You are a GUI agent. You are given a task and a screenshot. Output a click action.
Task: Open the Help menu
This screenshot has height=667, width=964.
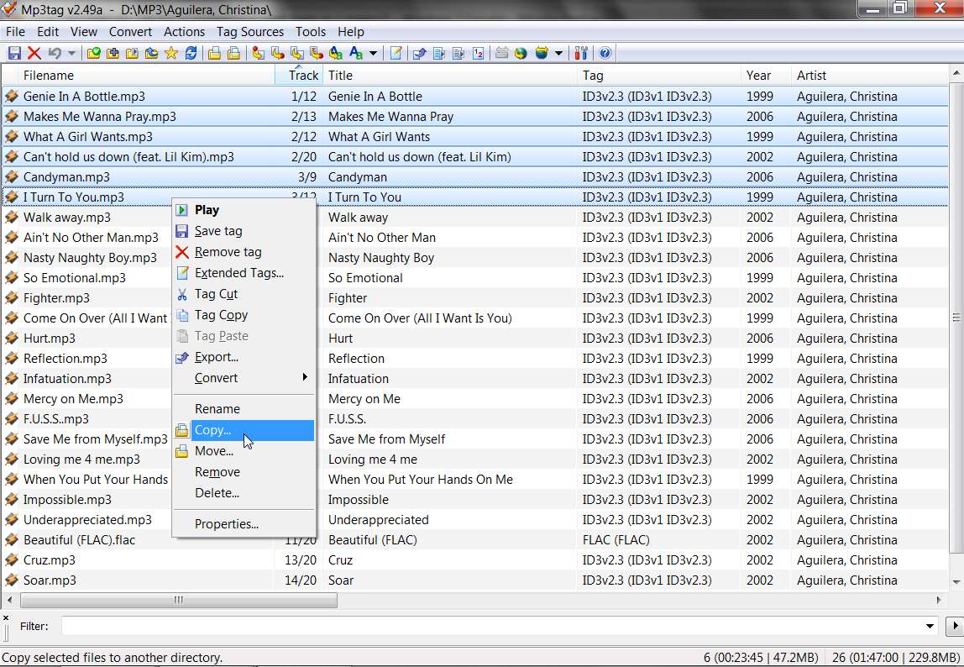tap(351, 32)
